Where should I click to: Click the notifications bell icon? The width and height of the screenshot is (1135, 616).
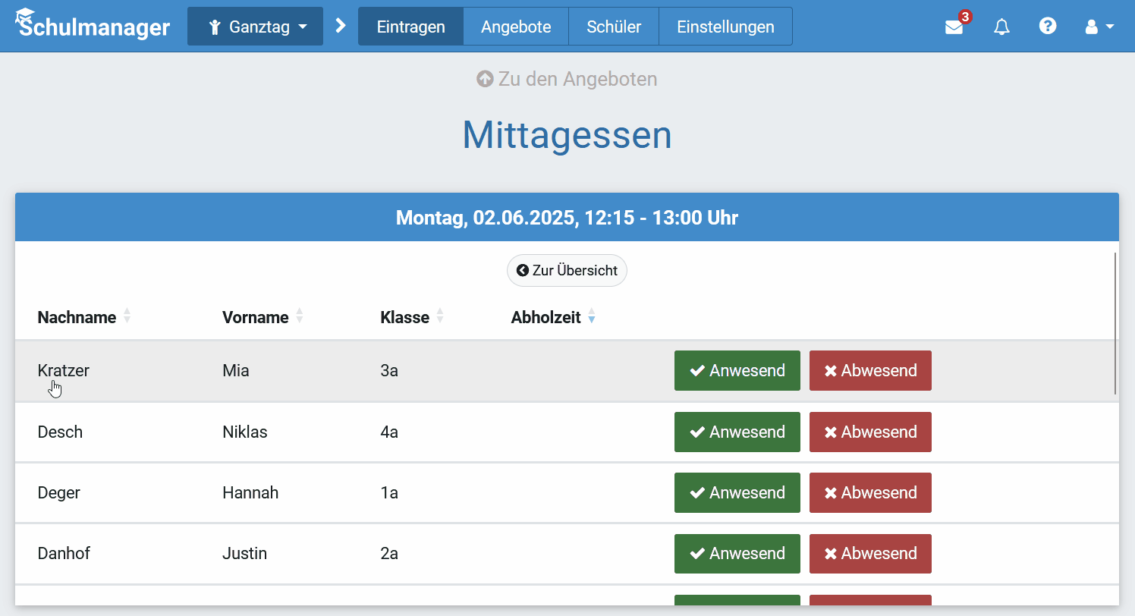pos(1001,27)
